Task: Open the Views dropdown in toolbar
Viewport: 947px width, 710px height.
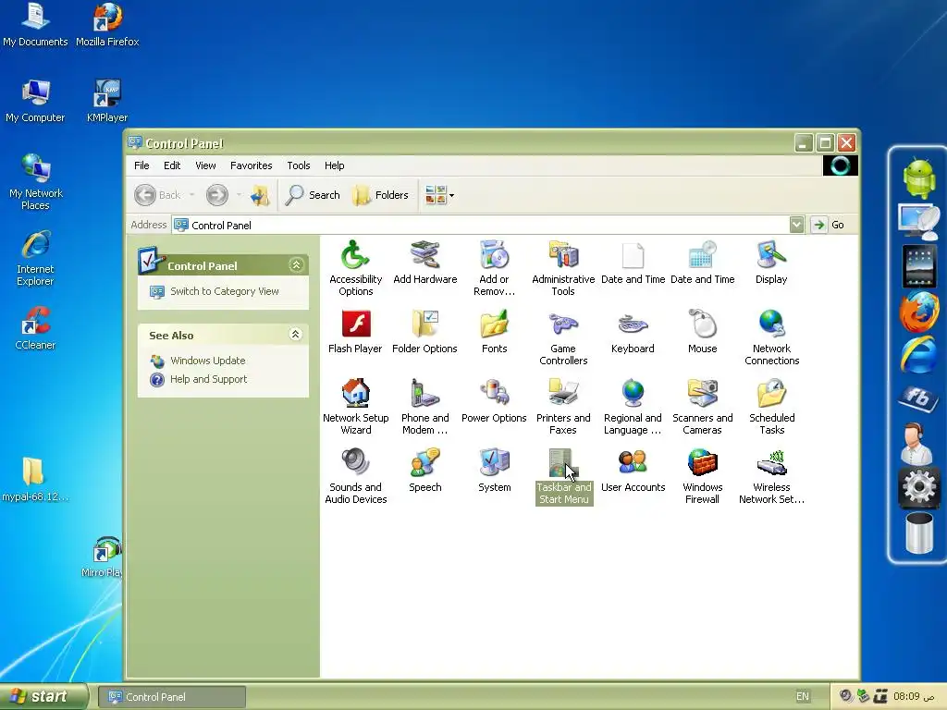Action: tap(439, 195)
